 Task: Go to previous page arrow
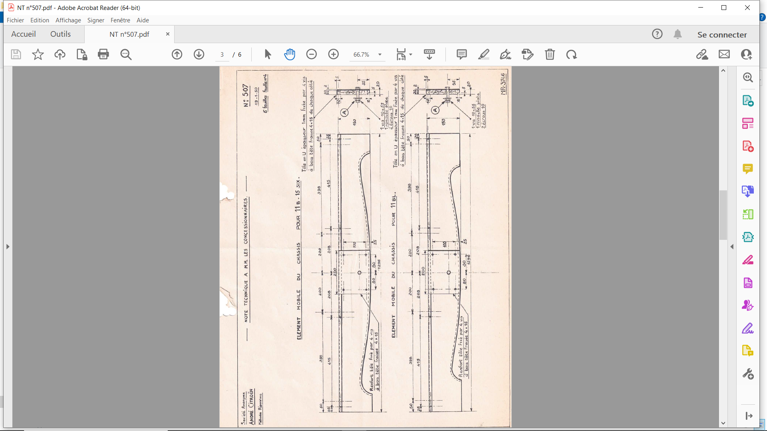[x=177, y=54]
